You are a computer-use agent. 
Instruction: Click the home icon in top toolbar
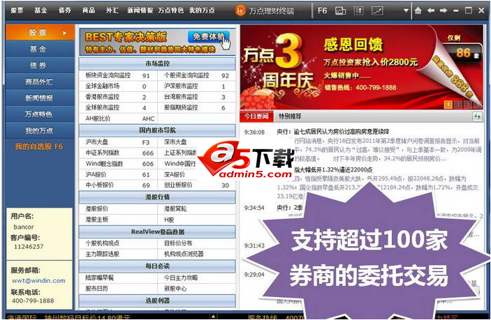coord(418,10)
